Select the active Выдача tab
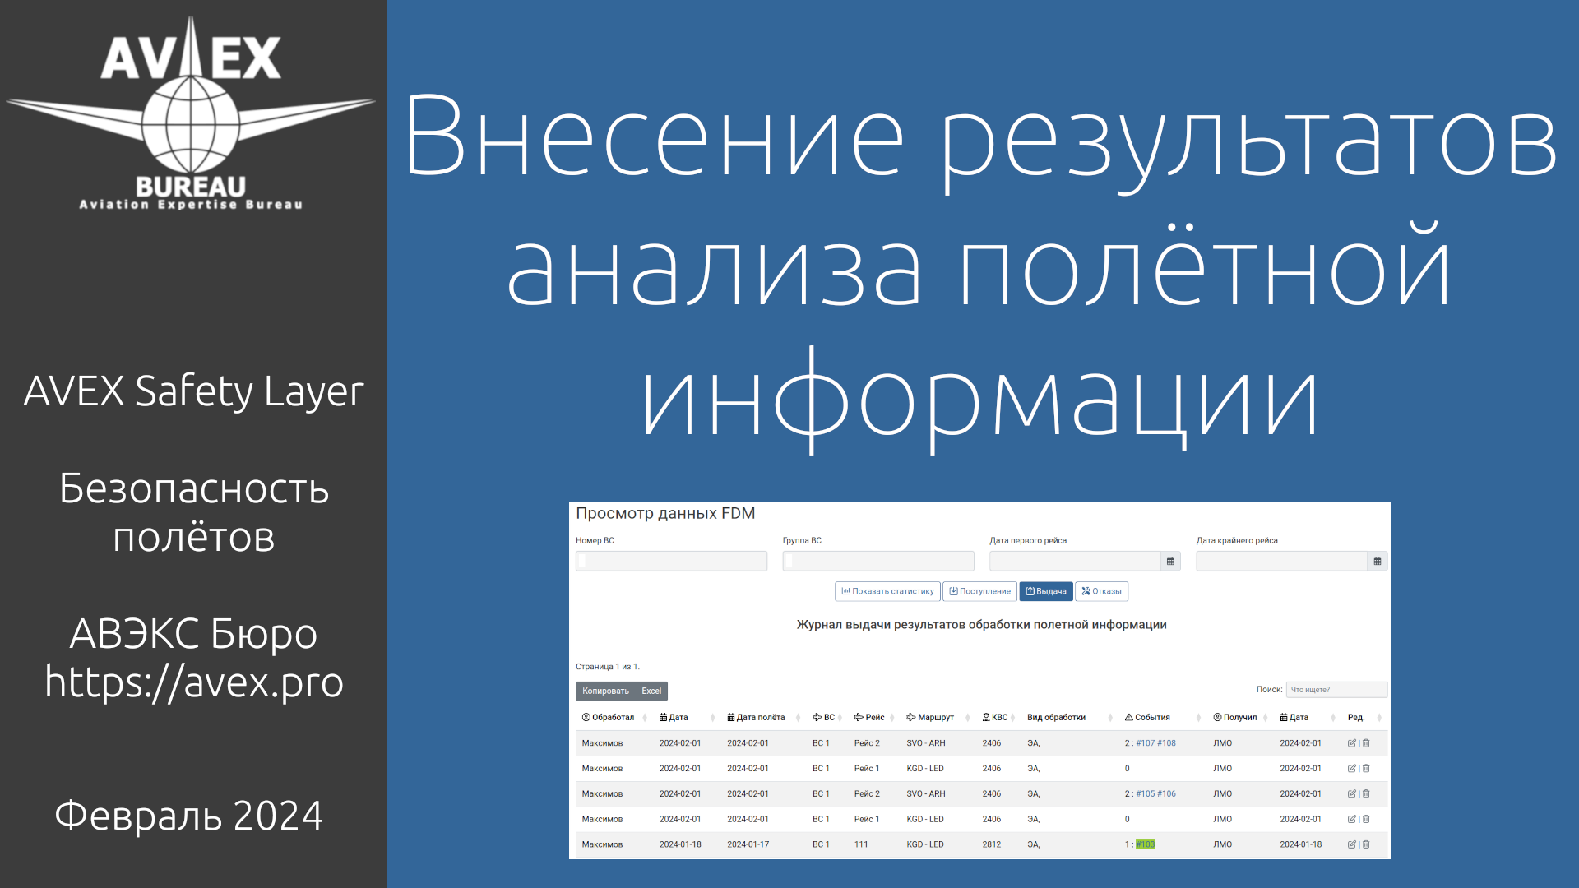This screenshot has height=888, width=1579. click(1045, 591)
